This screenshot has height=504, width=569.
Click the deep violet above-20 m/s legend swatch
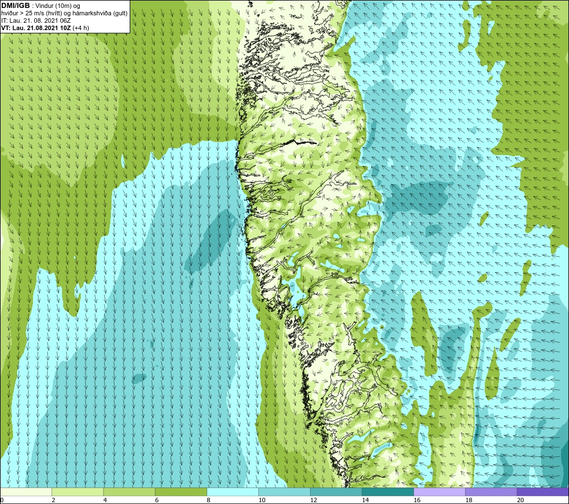[542, 491]
